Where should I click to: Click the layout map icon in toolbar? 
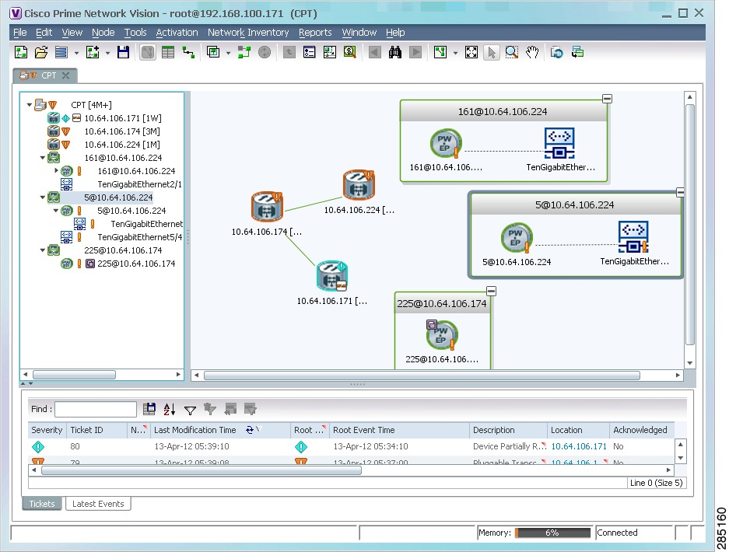pyautogui.click(x=440, y=52)
